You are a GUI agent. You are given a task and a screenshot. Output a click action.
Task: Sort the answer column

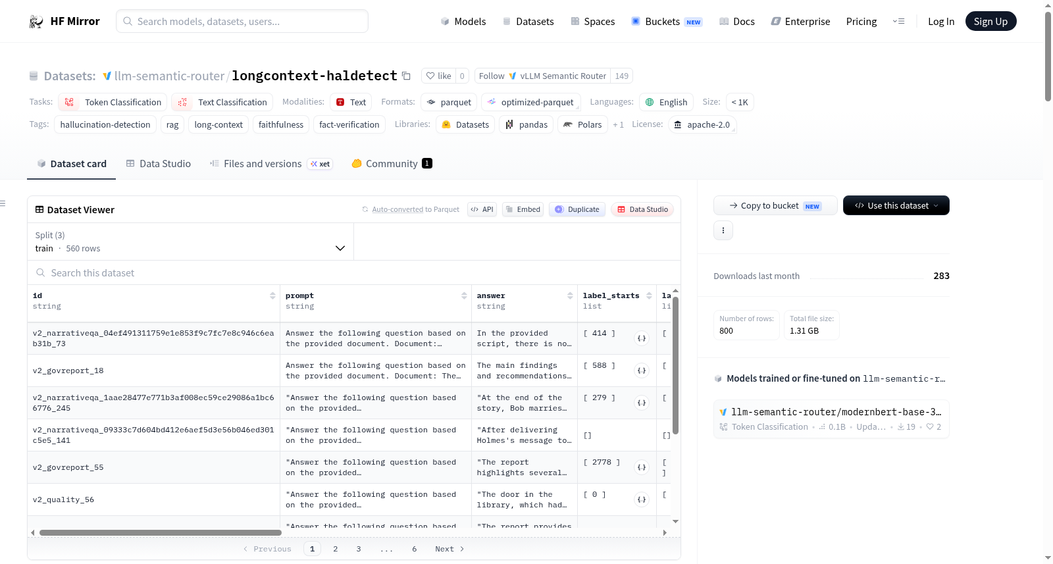[570, 296]
